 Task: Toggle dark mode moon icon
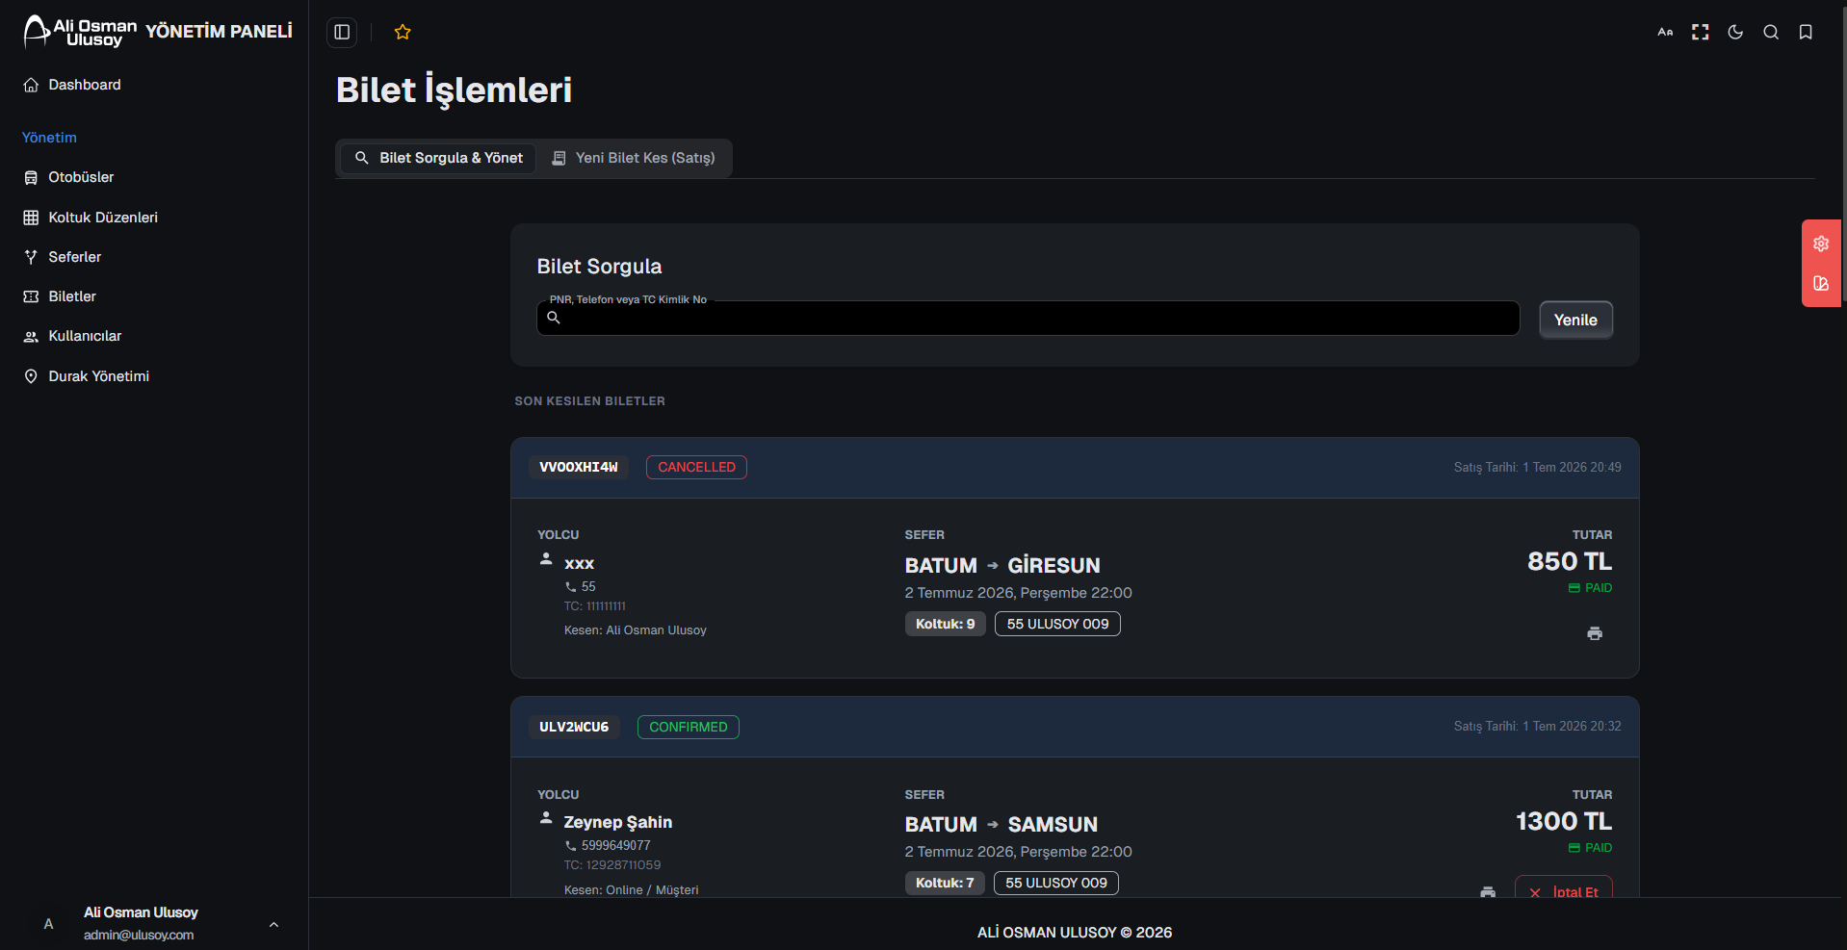(x=1735, y=32)
